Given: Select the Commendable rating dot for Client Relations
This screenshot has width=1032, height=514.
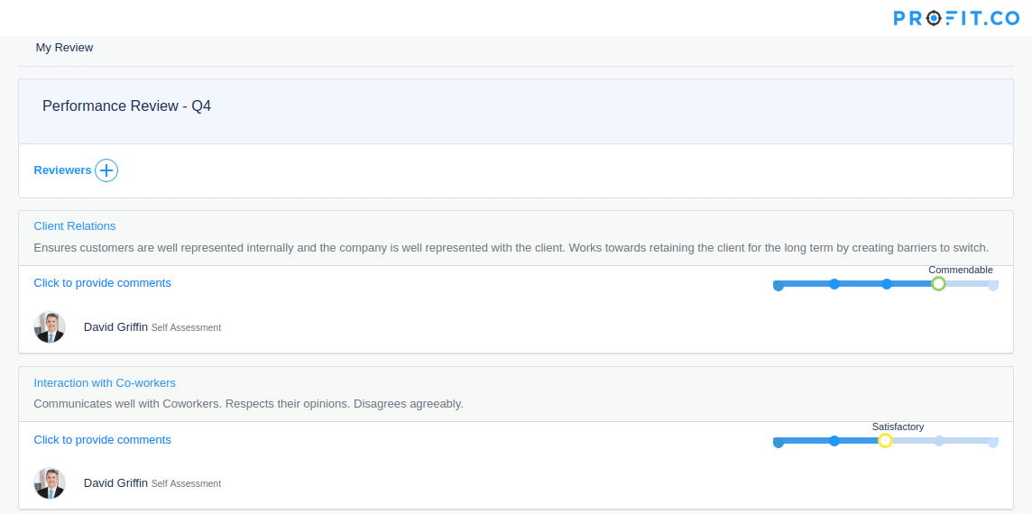Looking at the screenshot, I should pyautogui.click(x=938, y=284).
